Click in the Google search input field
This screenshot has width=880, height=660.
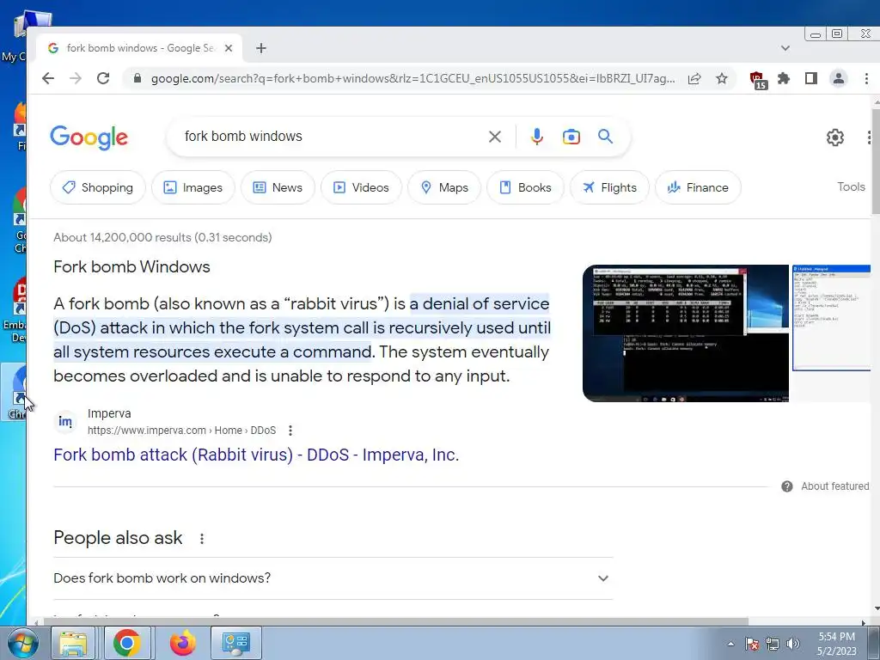[331, 137]
